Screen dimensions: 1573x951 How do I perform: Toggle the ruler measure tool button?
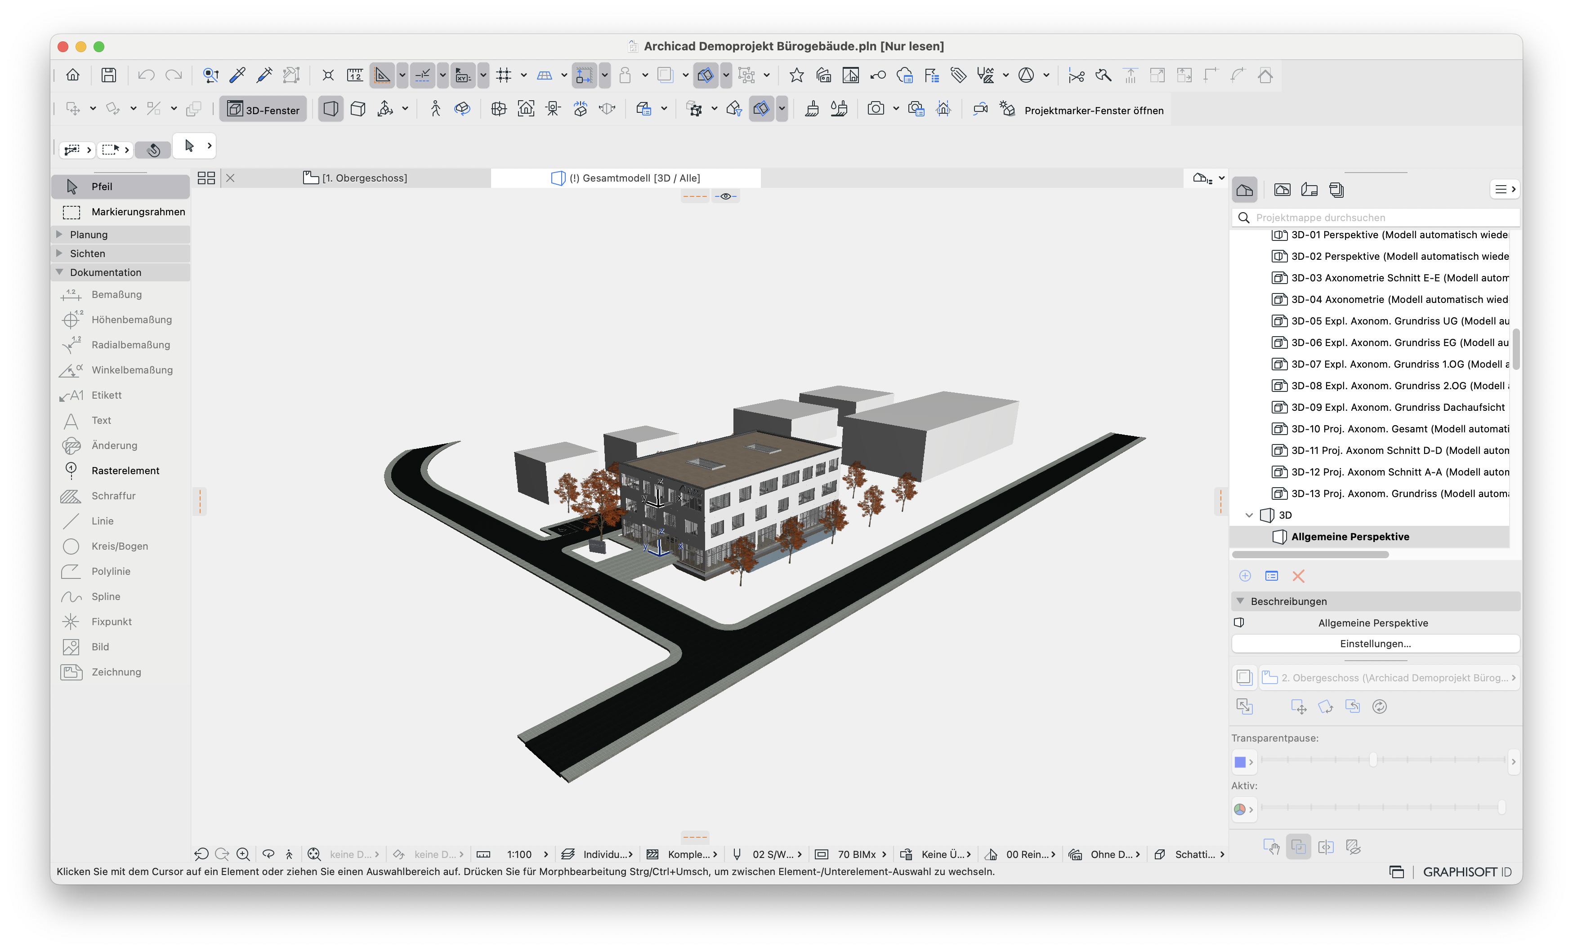[355, 75]
